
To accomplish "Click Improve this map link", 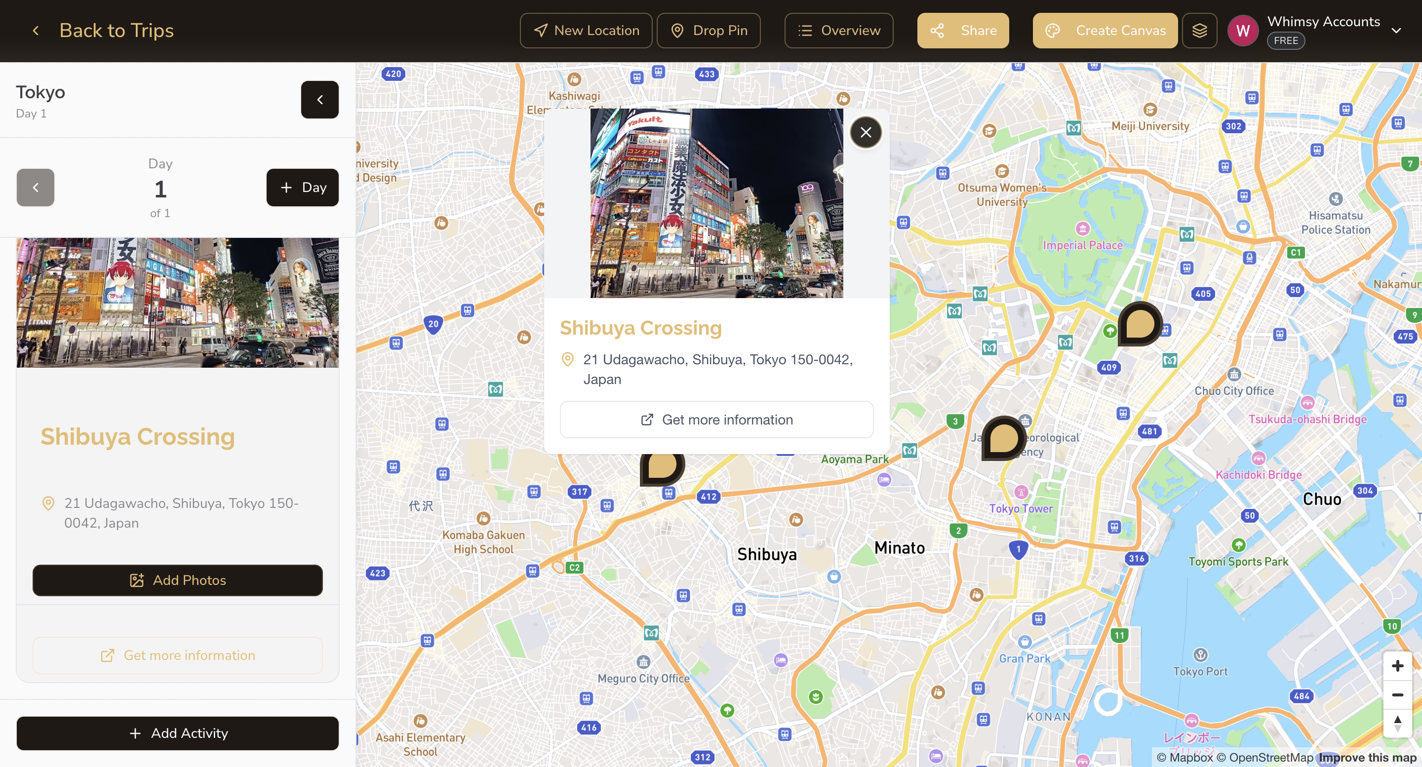I will tap(1367, 757).
